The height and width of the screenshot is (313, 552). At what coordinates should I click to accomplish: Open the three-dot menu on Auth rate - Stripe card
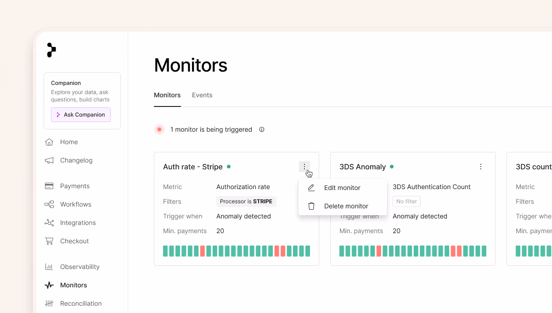(304, 167)
